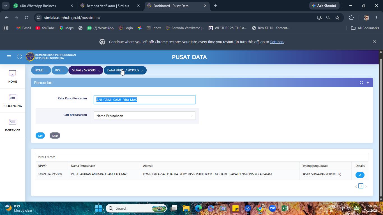Bookmark this page with star icon

[x=337, y=18]
